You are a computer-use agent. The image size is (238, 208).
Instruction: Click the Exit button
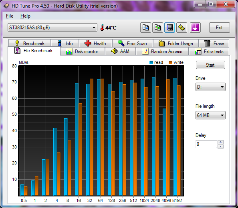219,28
